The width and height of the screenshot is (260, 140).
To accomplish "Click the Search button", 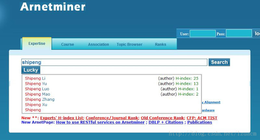I will [x=219, y=62].
